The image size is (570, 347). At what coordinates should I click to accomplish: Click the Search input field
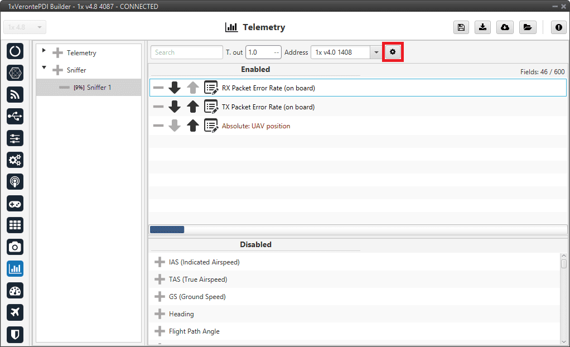point(186,52)
